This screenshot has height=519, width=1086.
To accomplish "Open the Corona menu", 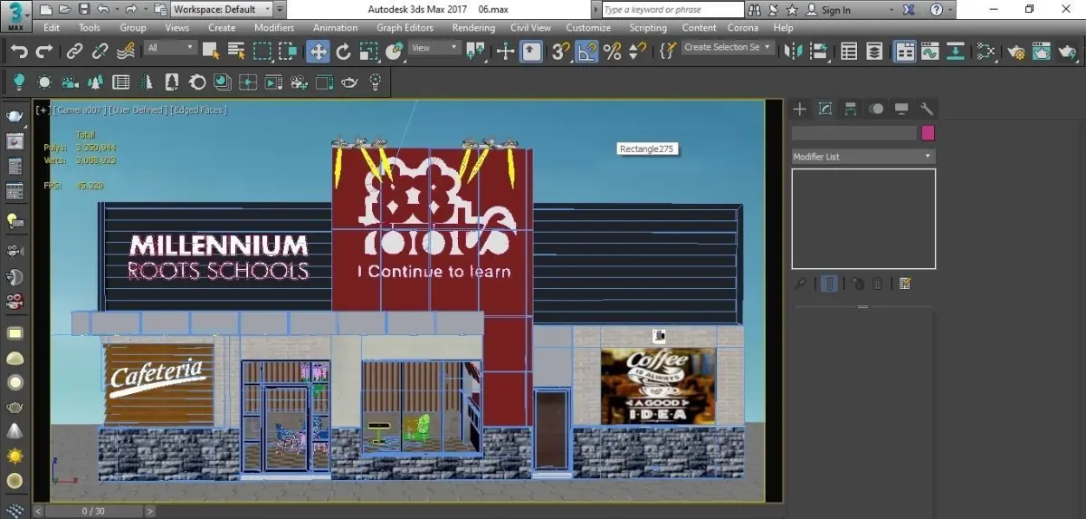I will pyautogui.click(x=743, y=28).
